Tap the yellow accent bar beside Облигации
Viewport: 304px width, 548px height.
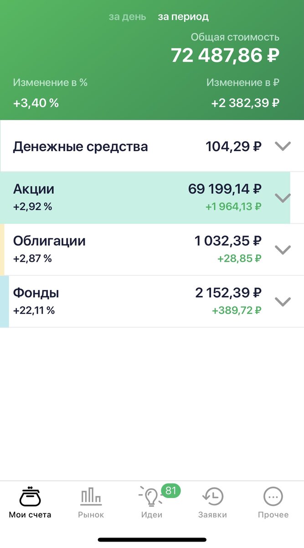coord(2,249)
